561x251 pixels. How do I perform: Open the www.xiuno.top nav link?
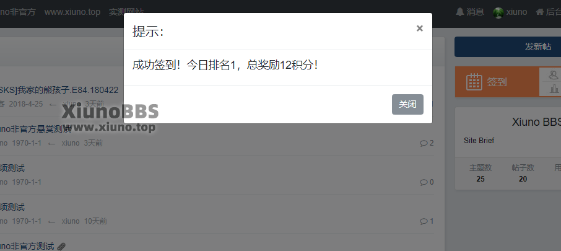tap(72, 12)
